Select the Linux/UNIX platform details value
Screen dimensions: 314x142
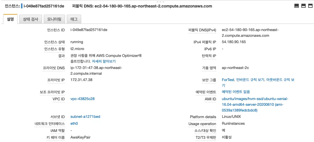click(231, 117)
